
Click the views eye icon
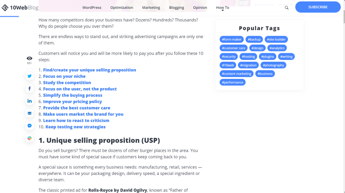coord(29,58)
